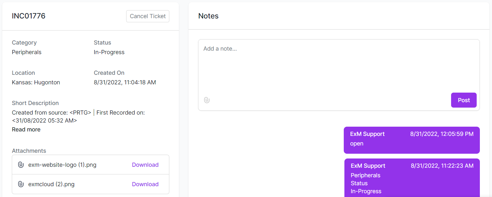Click the 12:05:59 PM note timestamp
The height and width of the screenshot is (197, 492).
[x=442, y=134]
